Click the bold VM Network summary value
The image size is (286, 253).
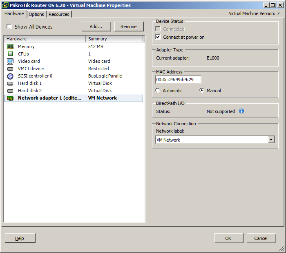[103, 98]
